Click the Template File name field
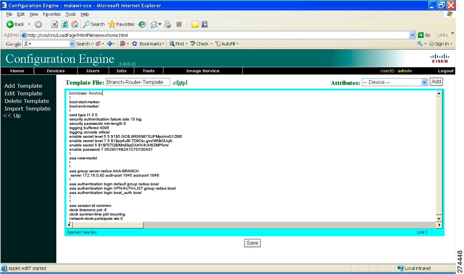 click(138, 82)
